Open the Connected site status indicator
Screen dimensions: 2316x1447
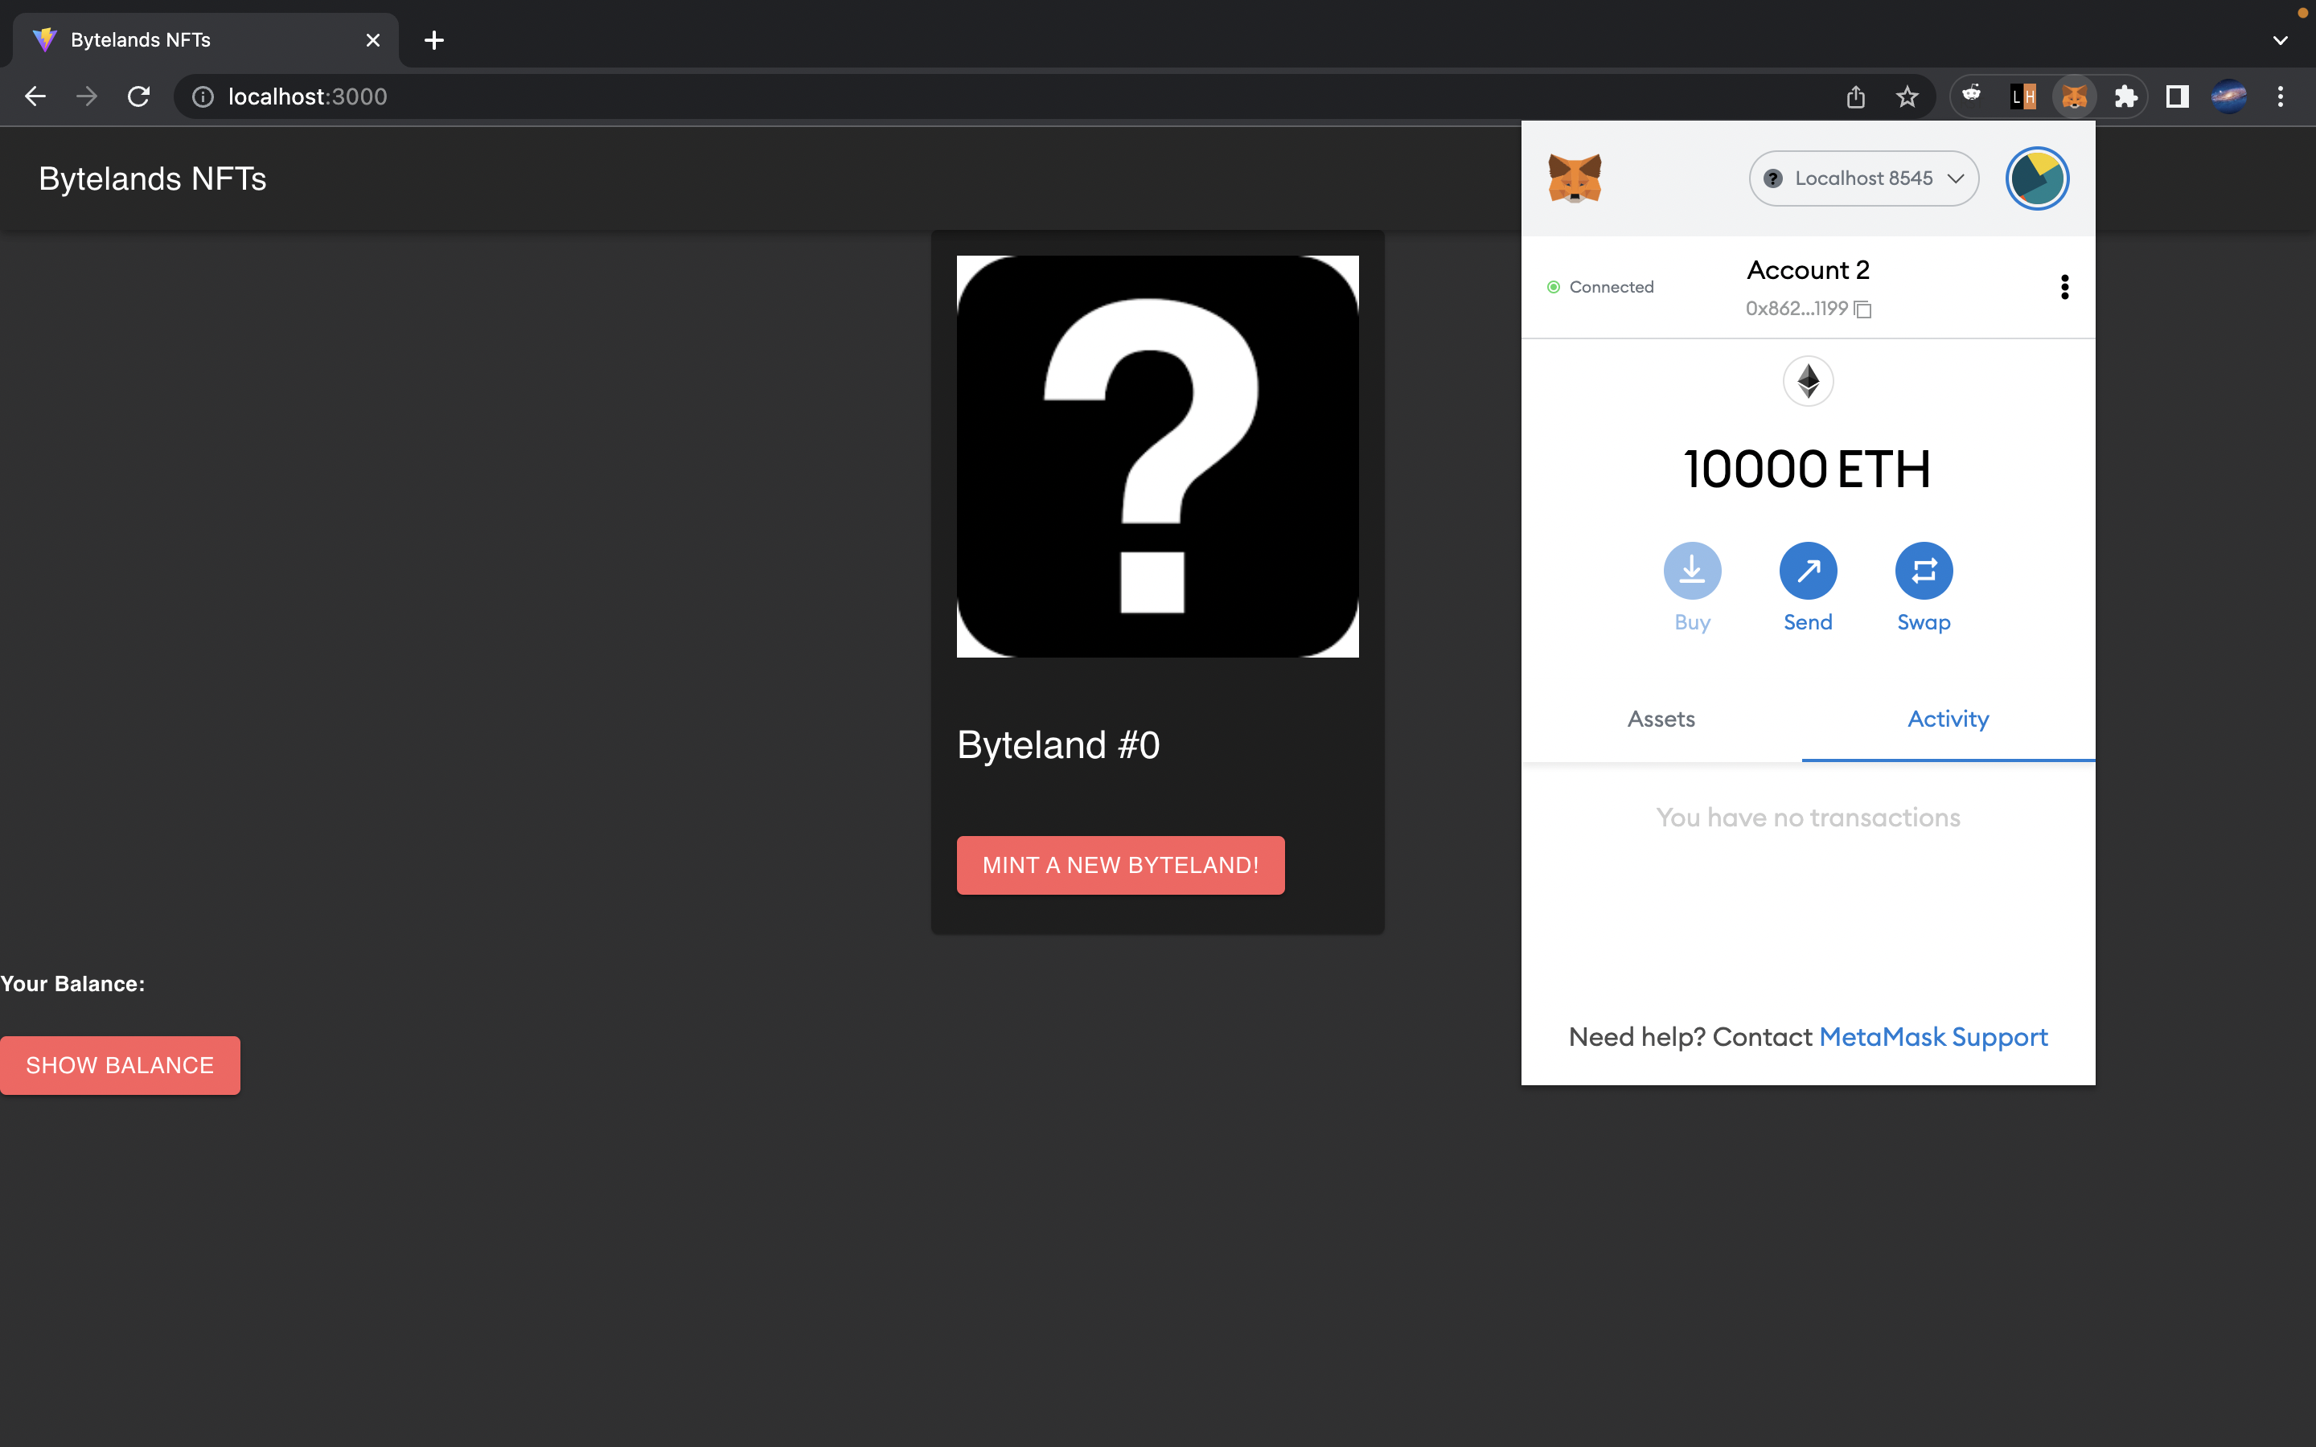[x=1600, y=287]
